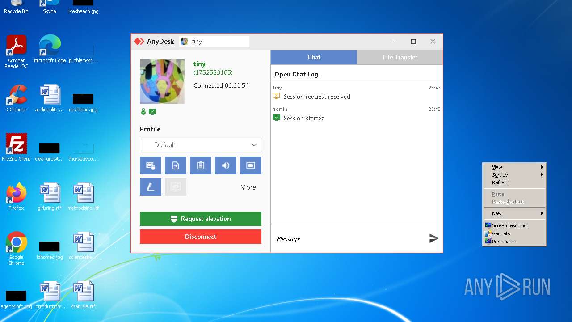
Task: Click More permissions link
Action: (248, 187)
